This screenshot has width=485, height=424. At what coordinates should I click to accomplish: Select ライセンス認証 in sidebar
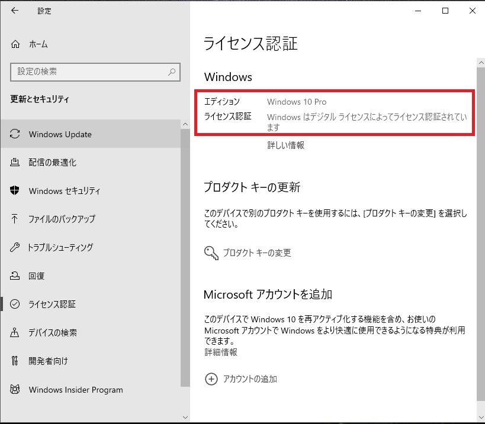pos(91,304)
